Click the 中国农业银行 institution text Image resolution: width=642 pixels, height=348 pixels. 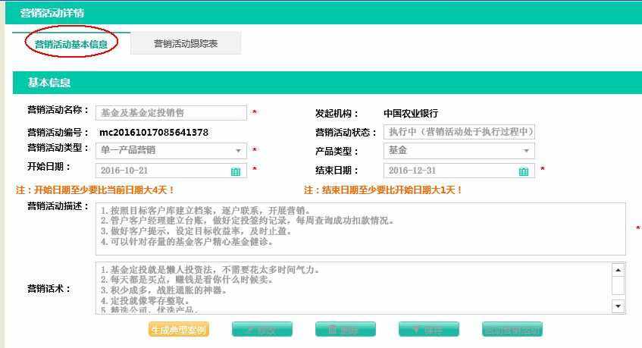411,114
